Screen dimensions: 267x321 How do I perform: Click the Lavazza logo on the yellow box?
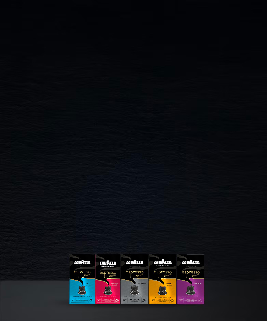click(x=162, y=262)
